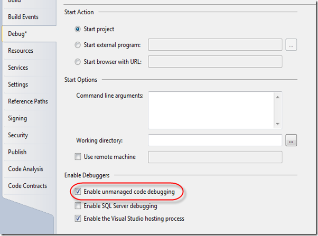The height and width of the screenshot is (236, 318).
Task: Open the Debug tab
Action: 17,34
